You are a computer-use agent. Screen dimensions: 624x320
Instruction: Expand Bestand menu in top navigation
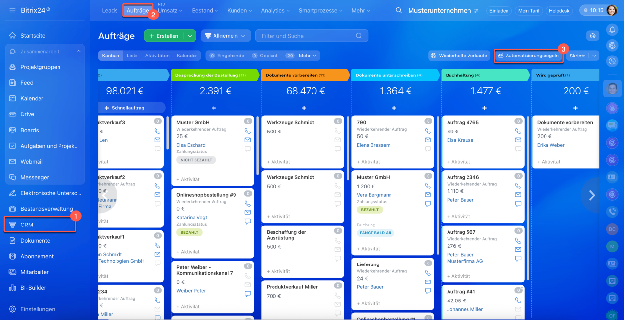pos(205,11)
